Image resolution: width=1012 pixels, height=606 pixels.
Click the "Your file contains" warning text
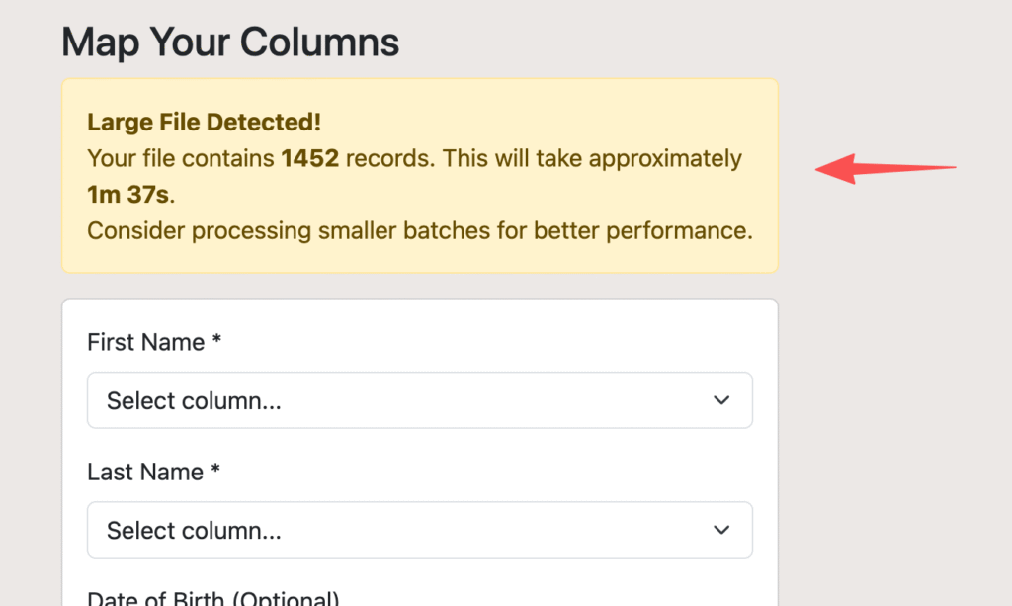point(181,158)
